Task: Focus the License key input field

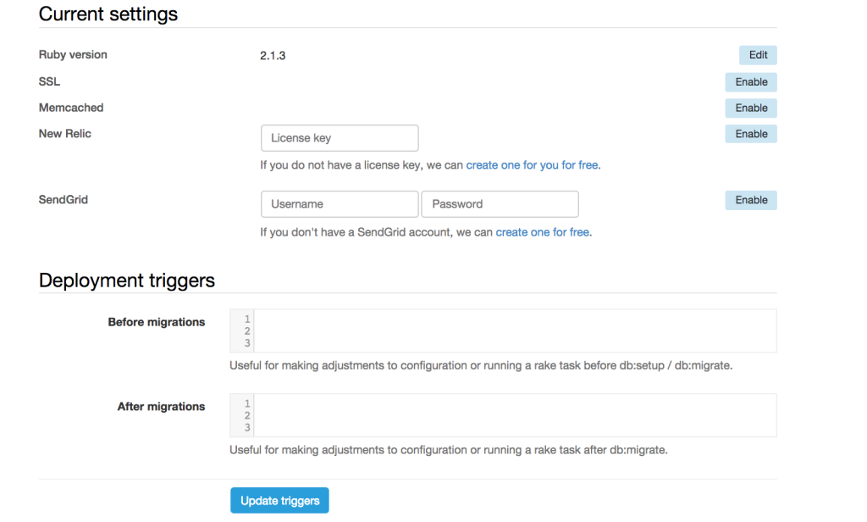Action: click(340, 138)
